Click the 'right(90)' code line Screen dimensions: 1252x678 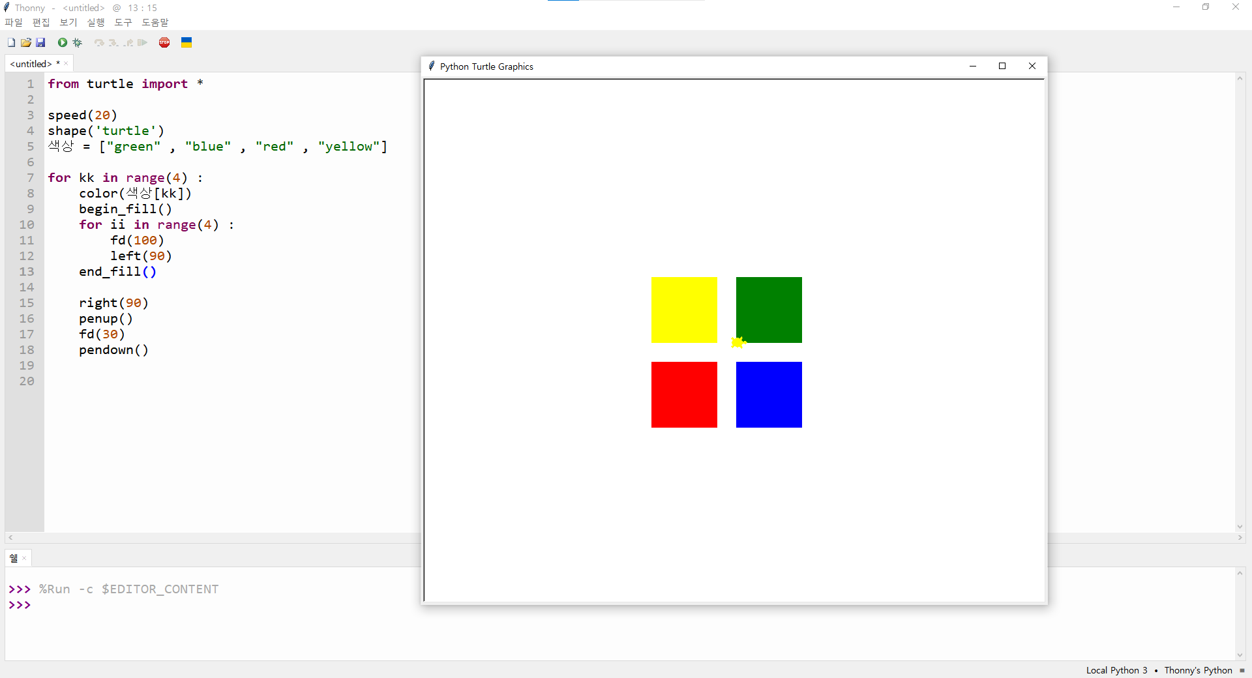113,302
